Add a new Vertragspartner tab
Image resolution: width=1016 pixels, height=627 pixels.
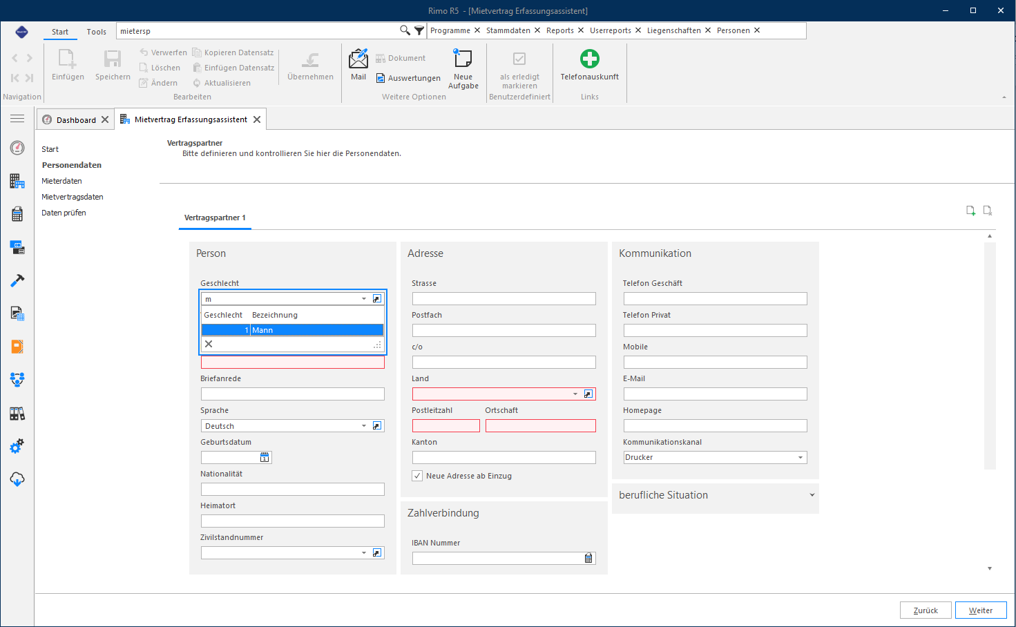[970, 211]
